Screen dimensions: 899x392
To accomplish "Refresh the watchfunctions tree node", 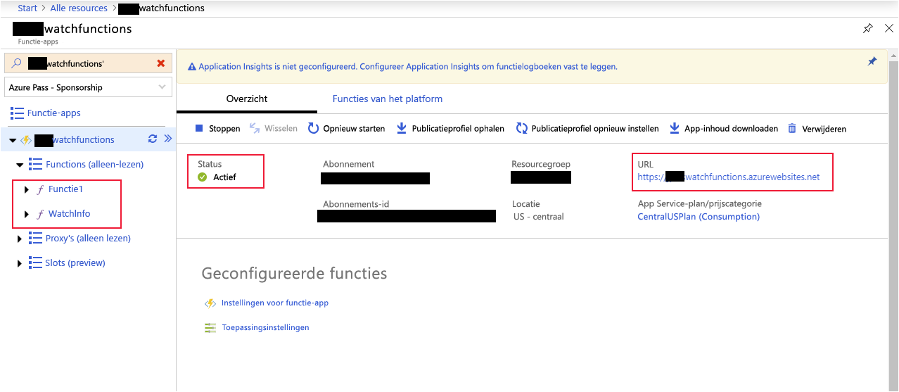I will tap(153, 139).
